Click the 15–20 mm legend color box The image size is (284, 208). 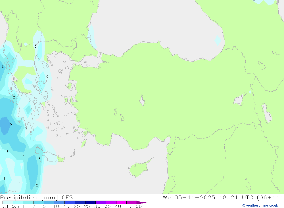coord(70,202)
